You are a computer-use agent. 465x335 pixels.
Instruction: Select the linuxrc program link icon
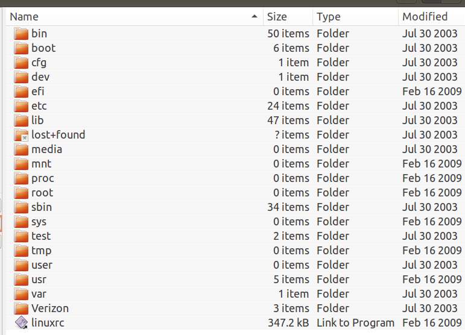(x=21, y=322)
